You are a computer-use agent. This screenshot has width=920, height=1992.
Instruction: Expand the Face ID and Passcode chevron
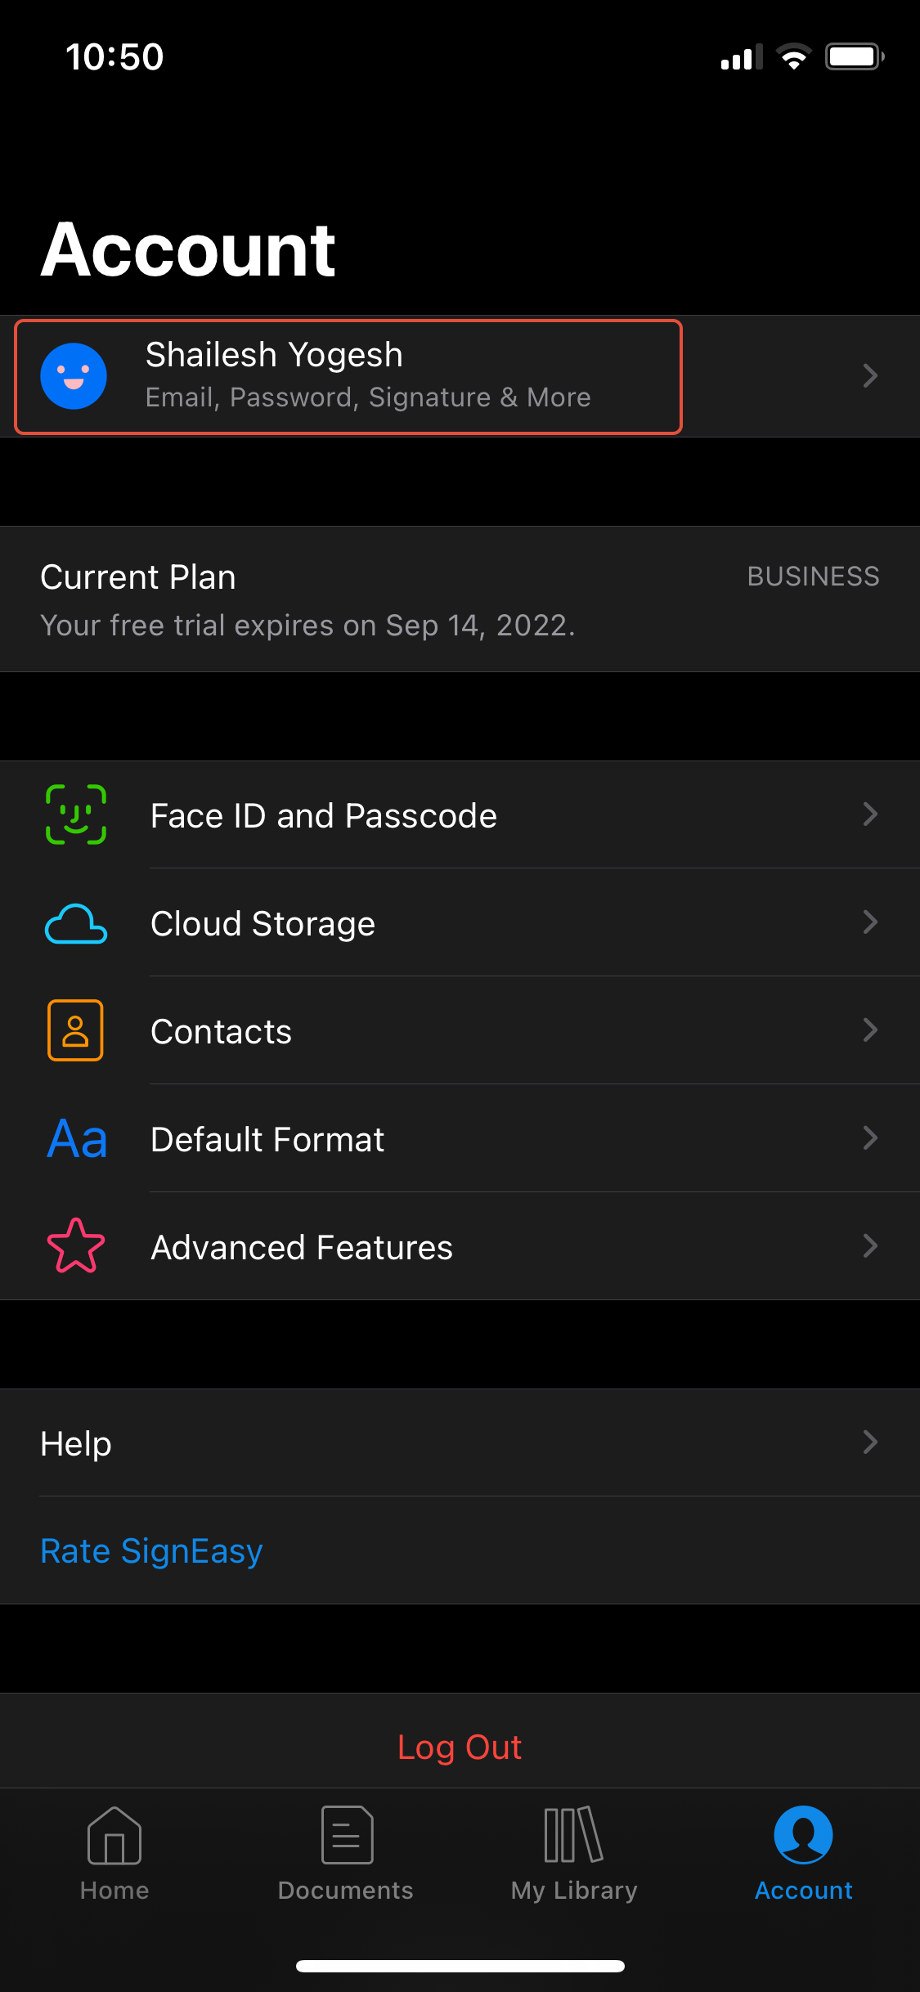point(870,814)
